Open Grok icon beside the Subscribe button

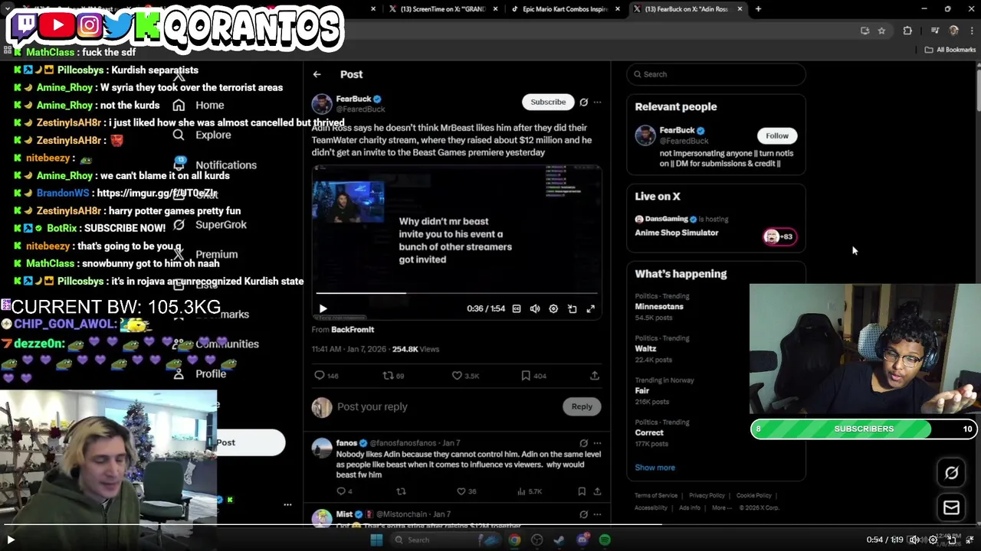pos(583,102)
